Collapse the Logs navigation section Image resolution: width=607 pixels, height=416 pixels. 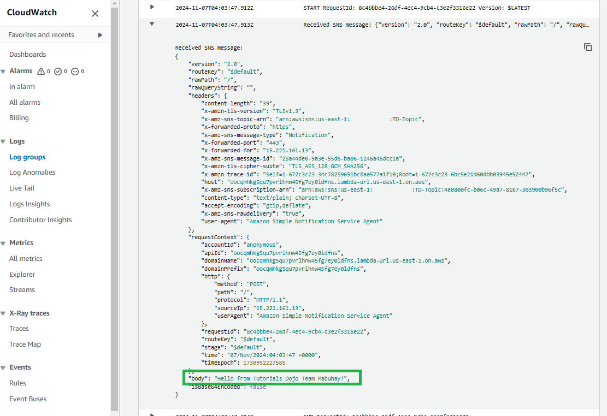[x=3, y=141]
